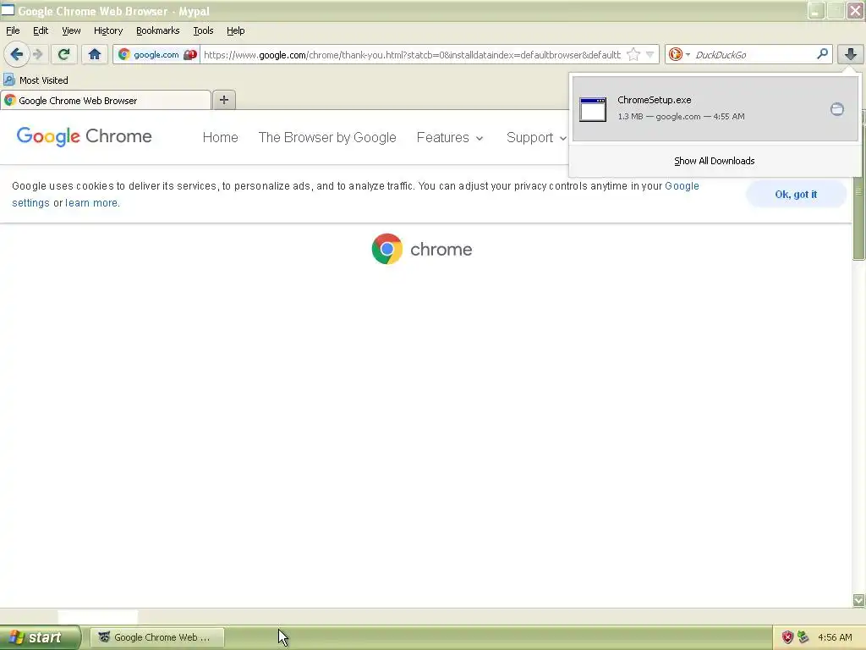Viewport: 866px width, 650px height.
Task: Open containing folder for ChromeSetup.exe
Action: pyautogui.click(x=837, y=109)
